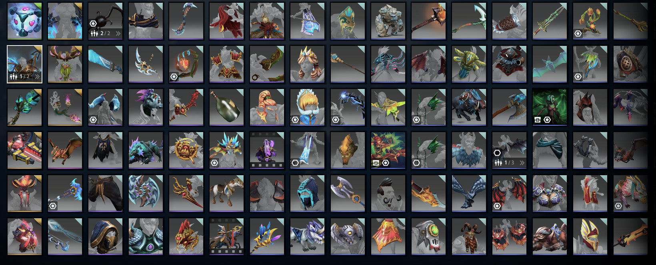Select the armored boar mount item
The image size is (656, 265).
click(469, 107)
